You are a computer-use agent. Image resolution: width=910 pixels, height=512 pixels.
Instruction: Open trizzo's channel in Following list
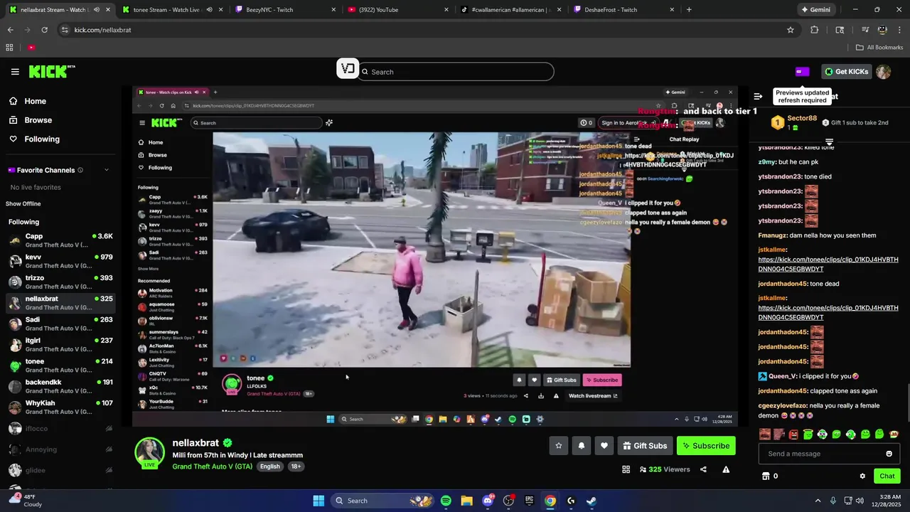(60, 282)
